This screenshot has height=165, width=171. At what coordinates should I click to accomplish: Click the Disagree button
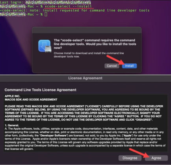pyautogui.click(x=130, y=158)
